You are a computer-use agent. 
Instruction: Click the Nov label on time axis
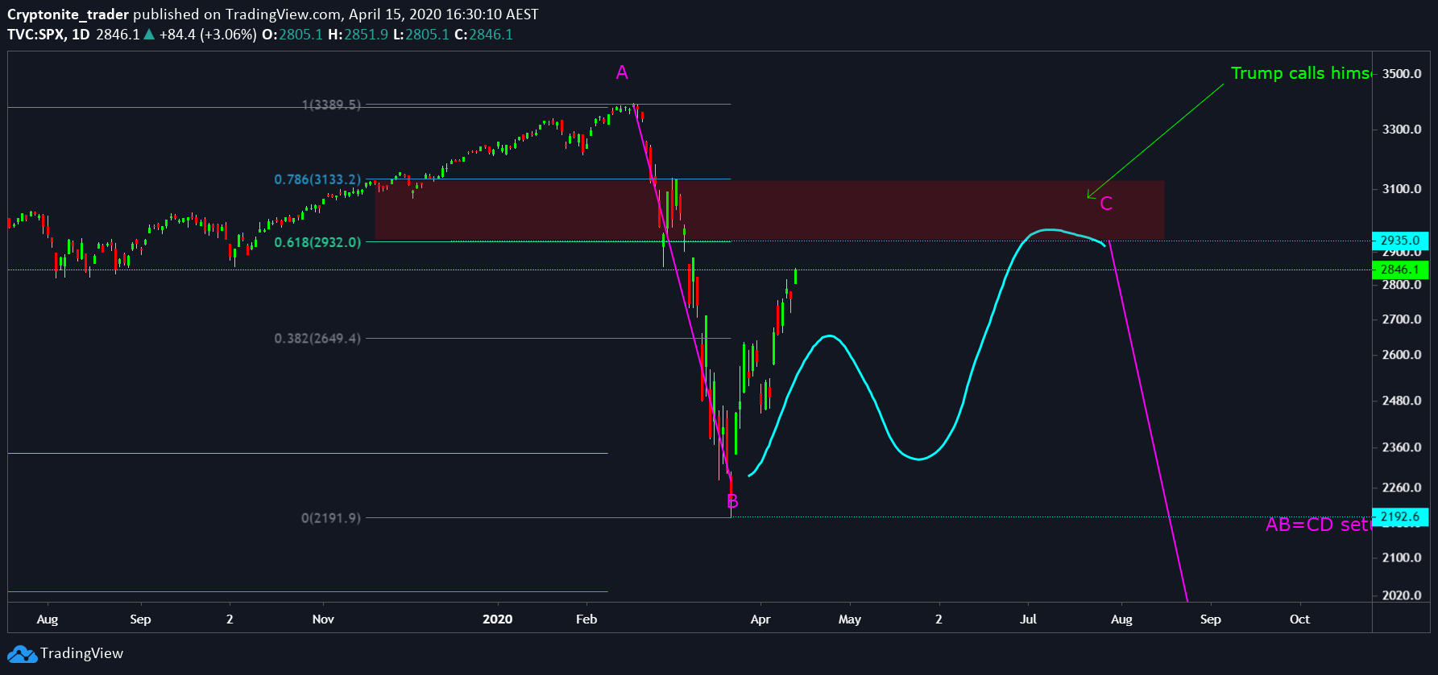[x=323, y=619]
